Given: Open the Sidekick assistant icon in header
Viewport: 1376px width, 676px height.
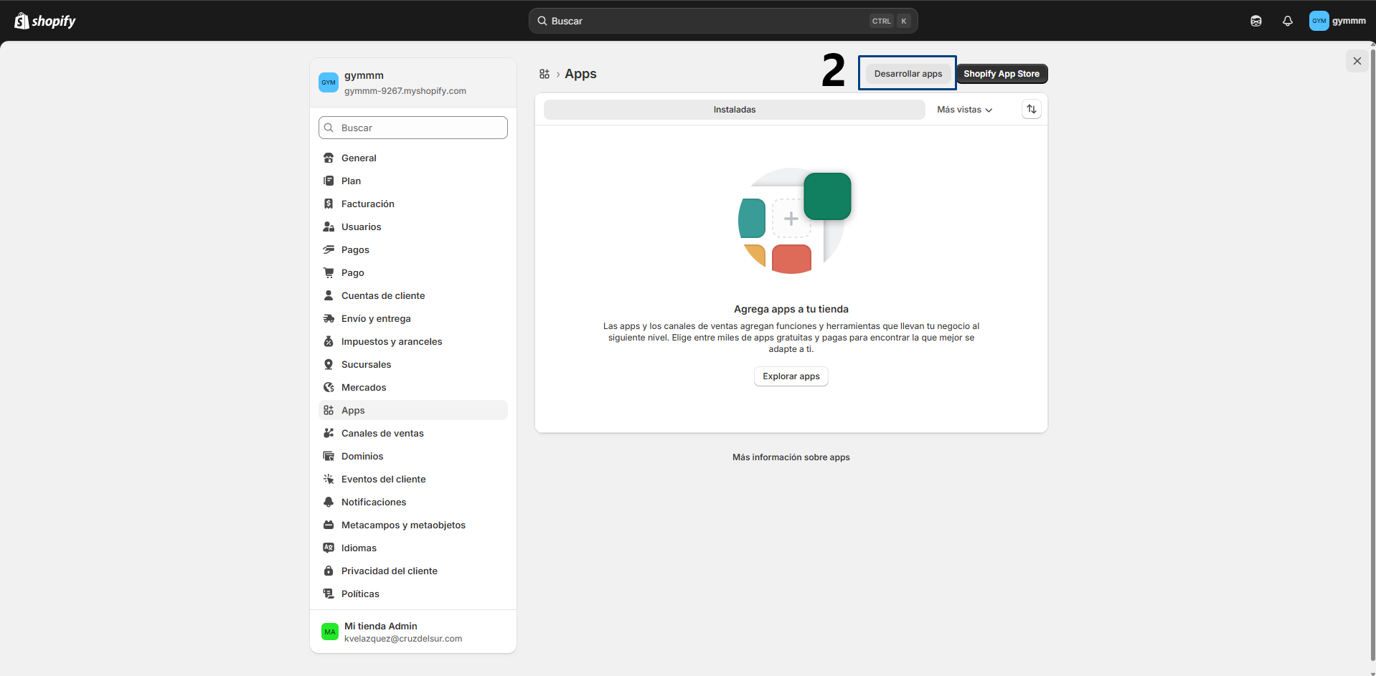Looking at the screenshot, I should [1256, 21].
